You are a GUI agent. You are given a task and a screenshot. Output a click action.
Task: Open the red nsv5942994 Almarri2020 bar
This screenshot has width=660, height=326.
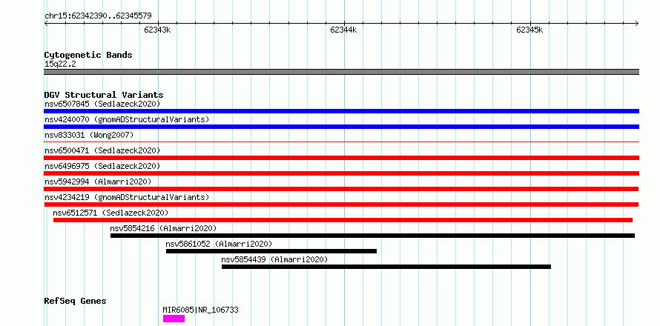341,189
